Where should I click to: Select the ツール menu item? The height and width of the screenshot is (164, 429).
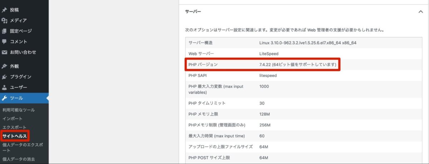[x=24, y=98]
